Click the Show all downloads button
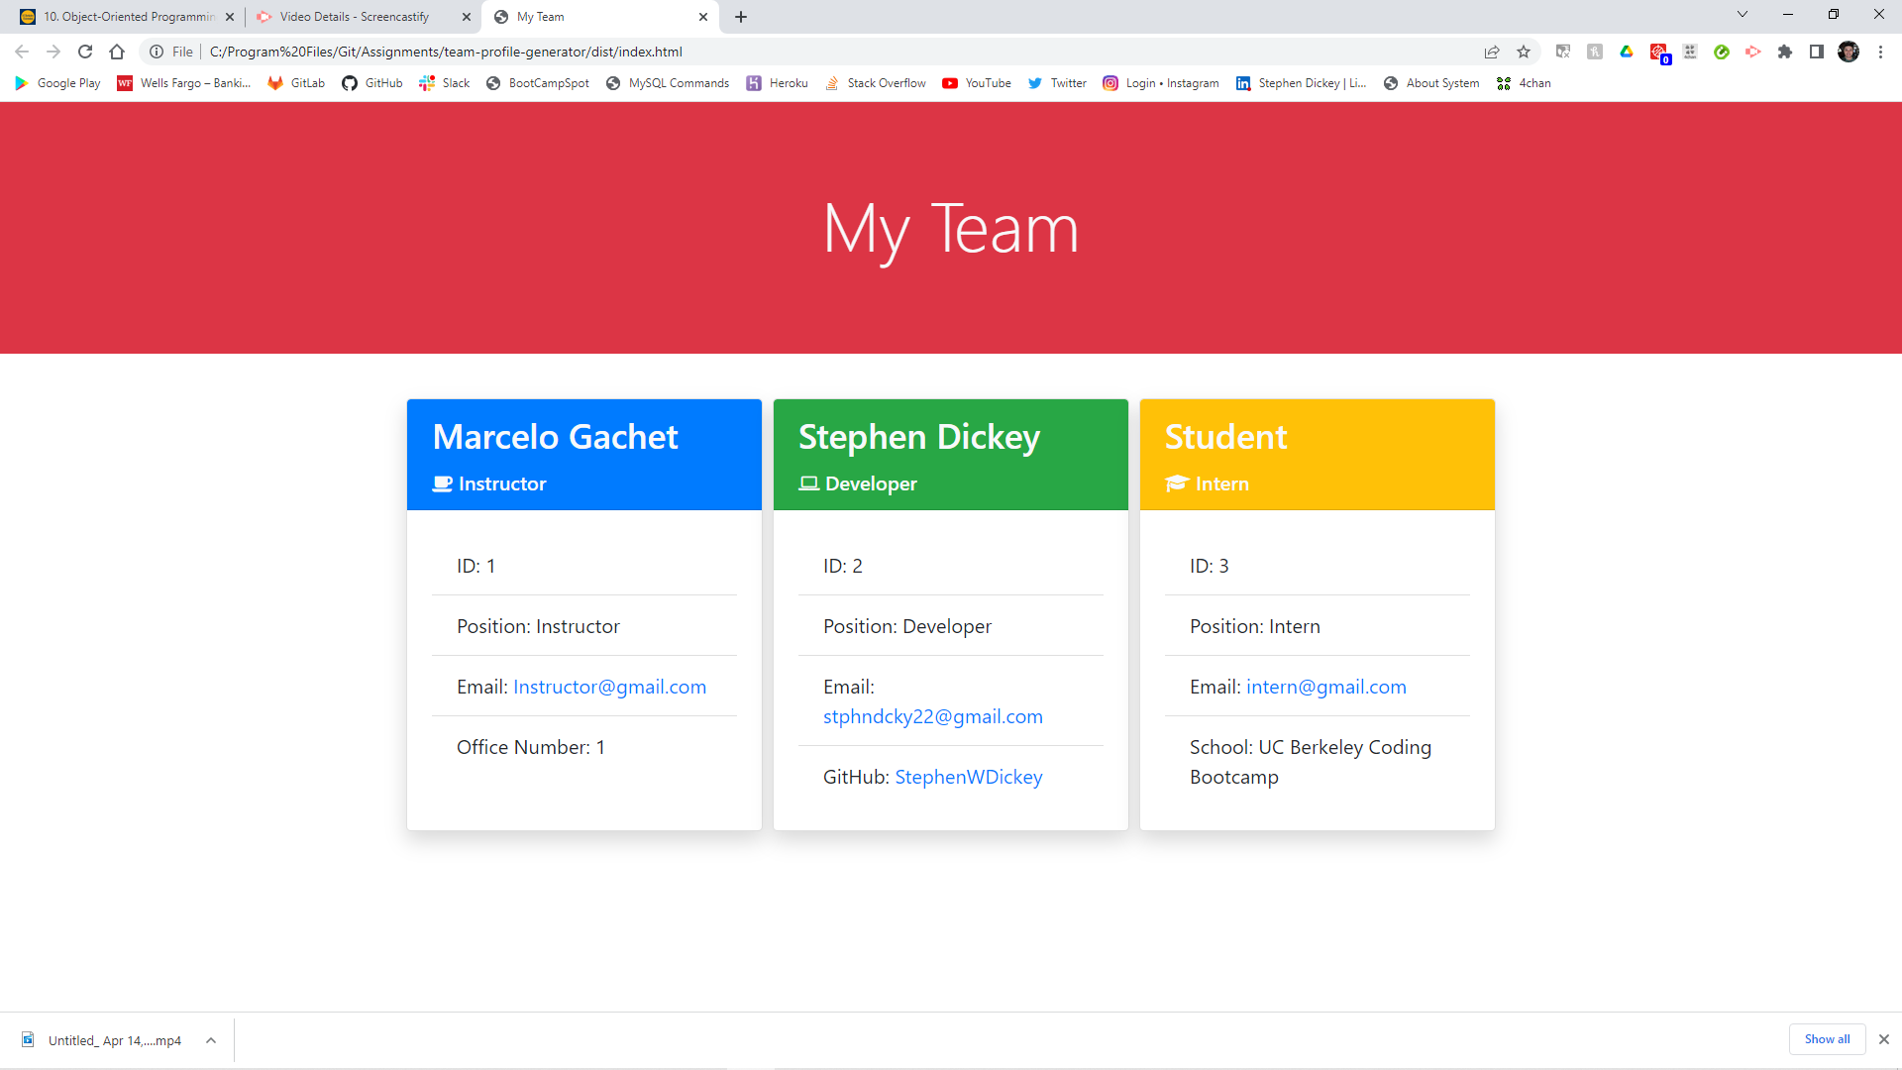Screen dimensions: 1902x1070 click(x=1827, y=1039)
